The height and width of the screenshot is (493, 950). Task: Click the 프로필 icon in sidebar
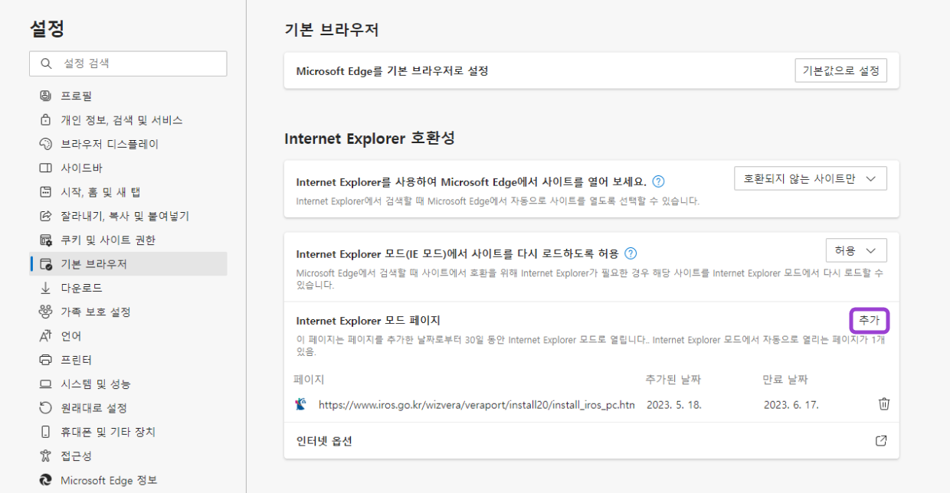click(44, 95)
